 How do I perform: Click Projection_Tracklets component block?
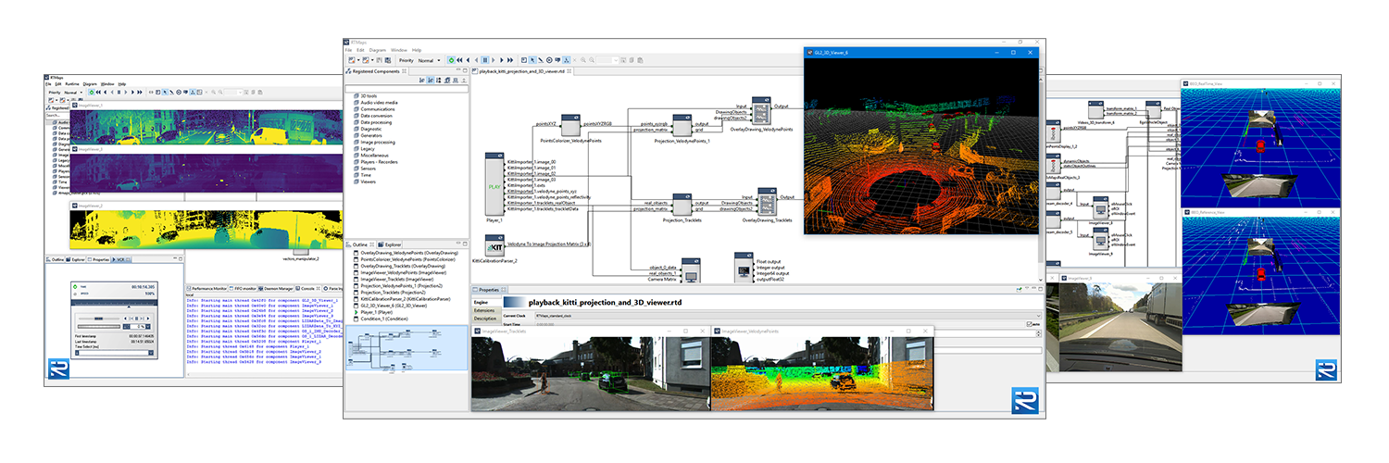click(682, 205)
